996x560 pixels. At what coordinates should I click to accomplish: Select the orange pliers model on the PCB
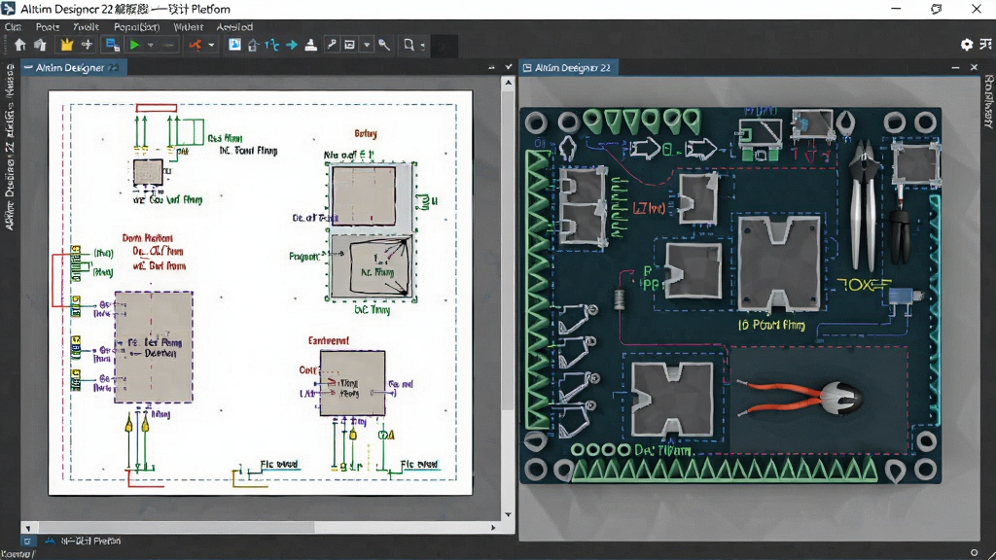click(800, 397)
